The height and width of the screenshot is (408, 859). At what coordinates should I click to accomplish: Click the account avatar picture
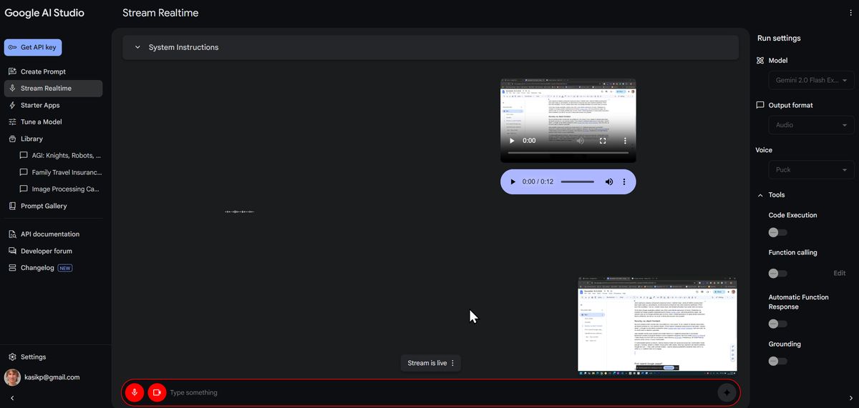(12, 377)
